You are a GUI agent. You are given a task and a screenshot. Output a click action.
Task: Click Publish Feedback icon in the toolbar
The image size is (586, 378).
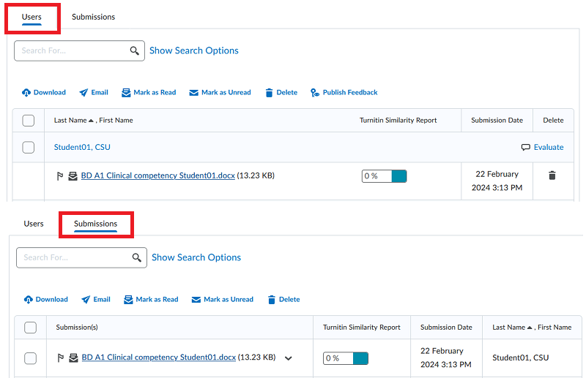315,93
